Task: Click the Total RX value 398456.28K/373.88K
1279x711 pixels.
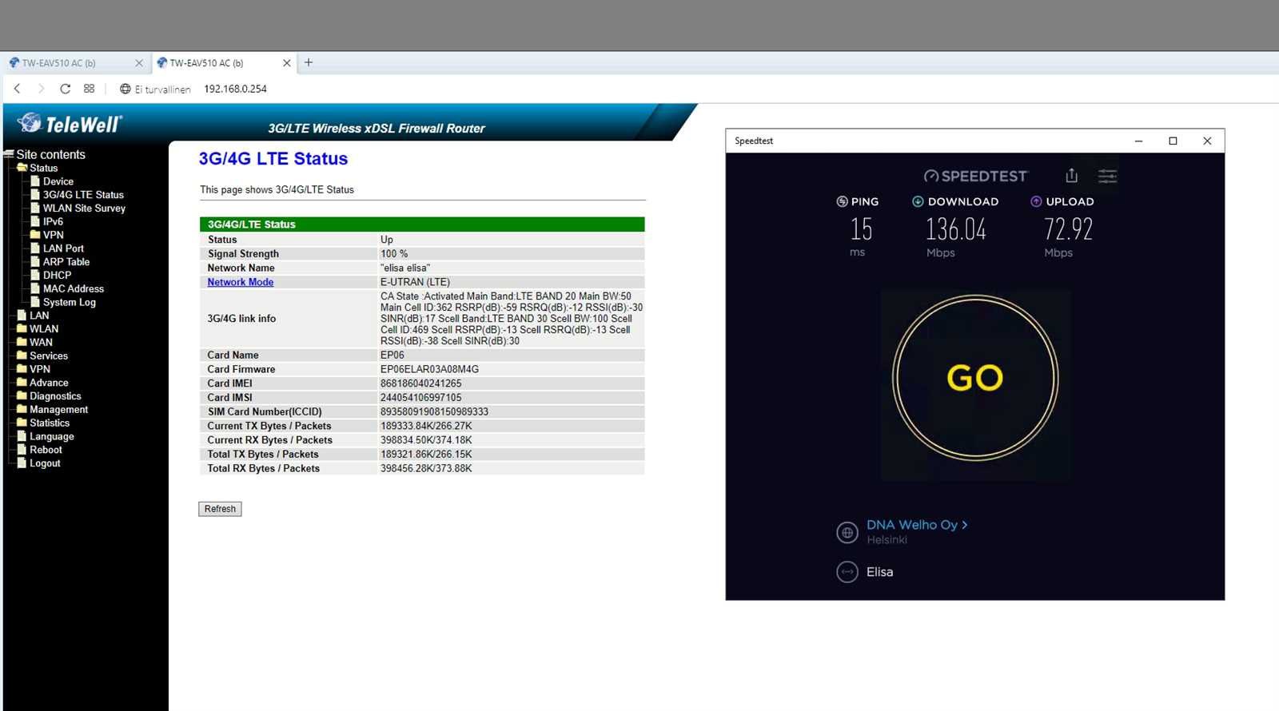Action: 426,469
